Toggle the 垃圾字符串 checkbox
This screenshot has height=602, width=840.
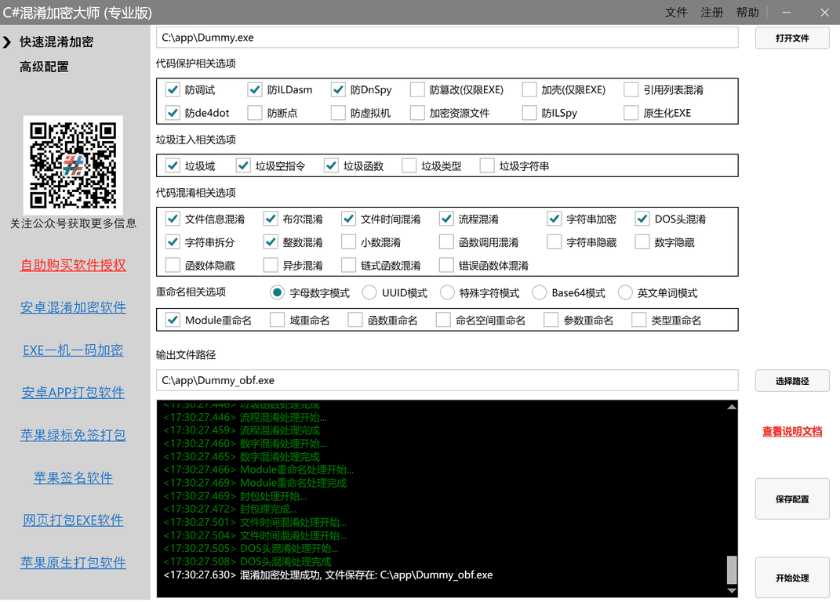(x=488, y=166)
